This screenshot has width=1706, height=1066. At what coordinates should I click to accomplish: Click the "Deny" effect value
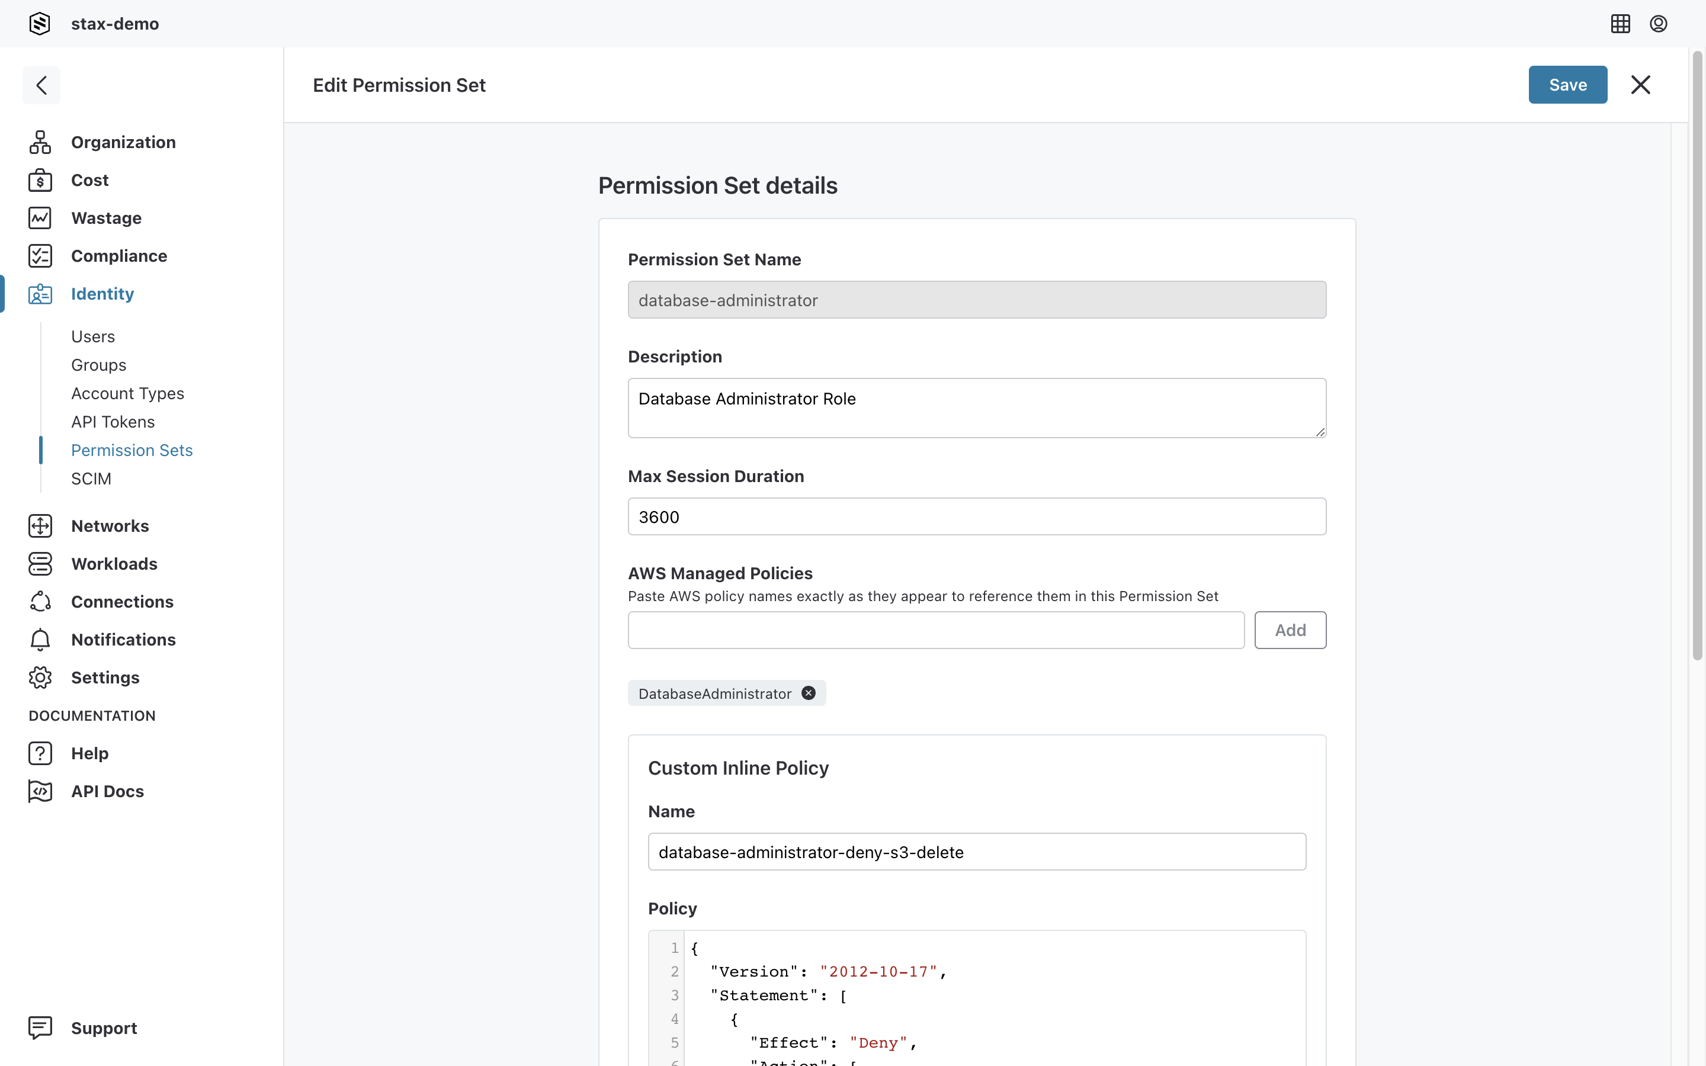[878, 1042]
